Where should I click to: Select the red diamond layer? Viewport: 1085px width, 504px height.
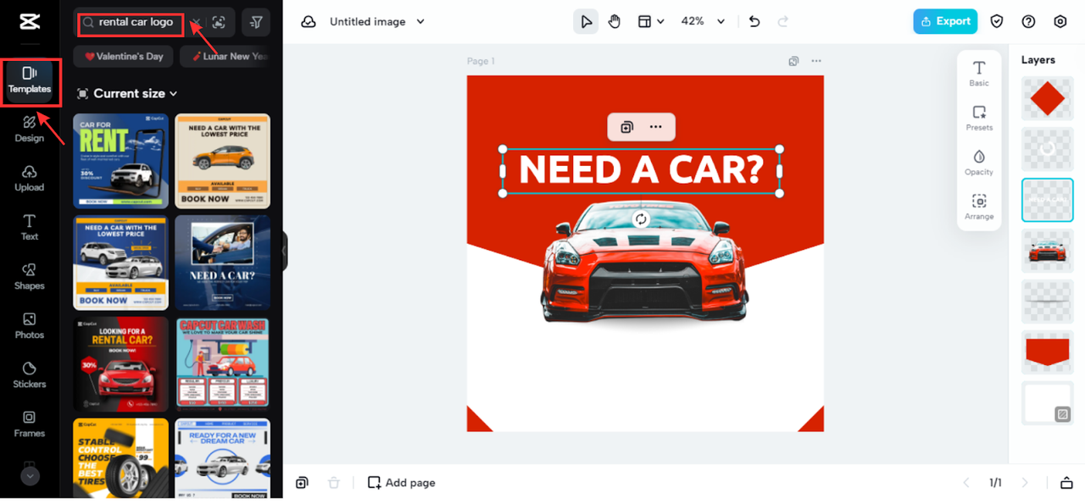[1048, 98]
